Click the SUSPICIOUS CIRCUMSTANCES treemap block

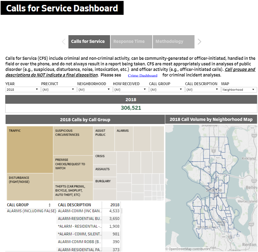click(x=73, y=140)
